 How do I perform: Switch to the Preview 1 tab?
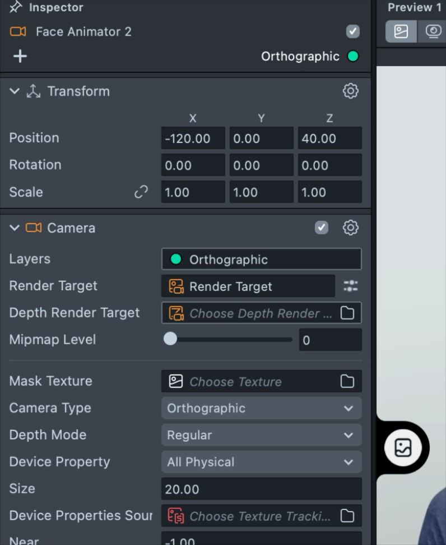414,7
